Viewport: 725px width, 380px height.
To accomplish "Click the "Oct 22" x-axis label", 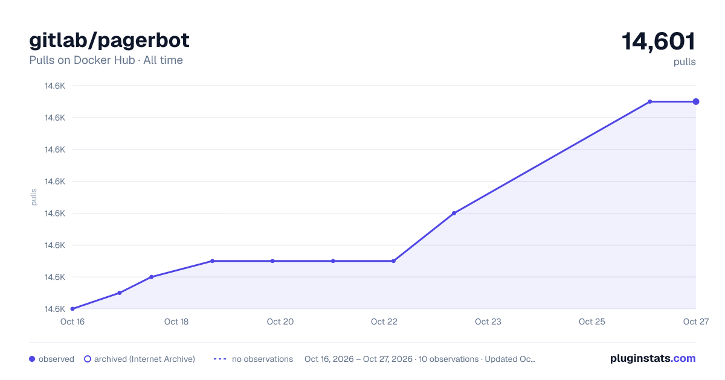I will point(384,321).
